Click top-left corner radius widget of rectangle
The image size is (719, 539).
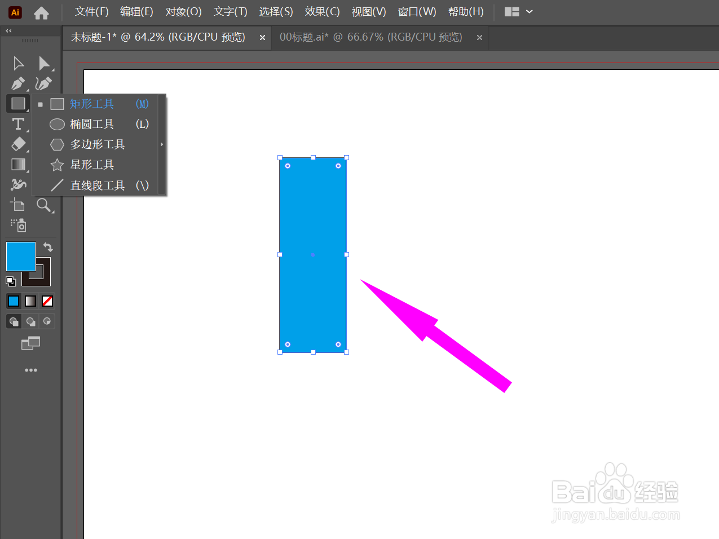coord(288,166)
